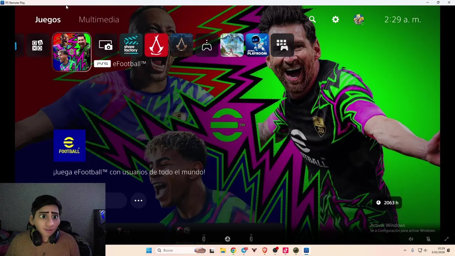455x256 pixels.
Task: Open the three-dots options button
Action: 138,201
